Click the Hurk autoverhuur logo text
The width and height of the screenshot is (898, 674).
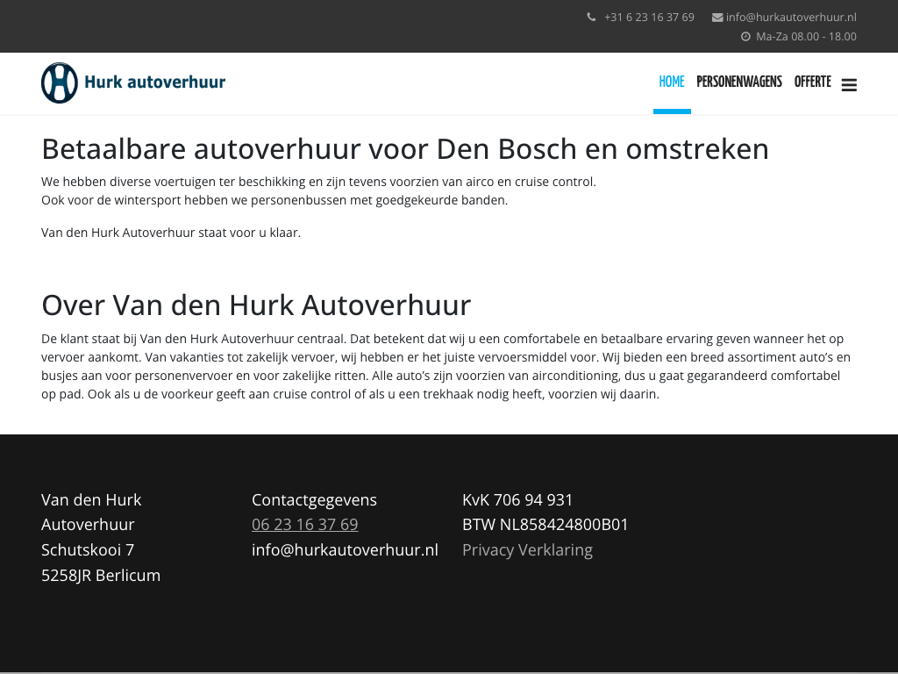coord(155,82)
